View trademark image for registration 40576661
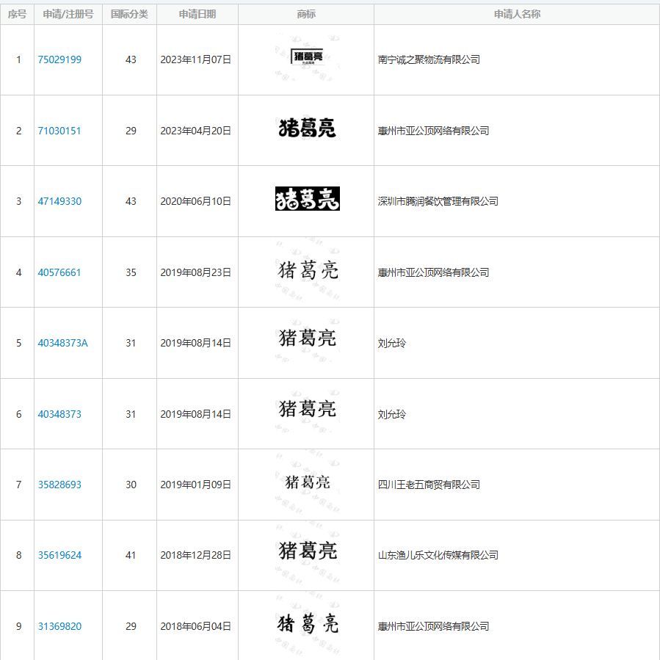660x660 pixels. pyautogui.click(x=307, y=270)
